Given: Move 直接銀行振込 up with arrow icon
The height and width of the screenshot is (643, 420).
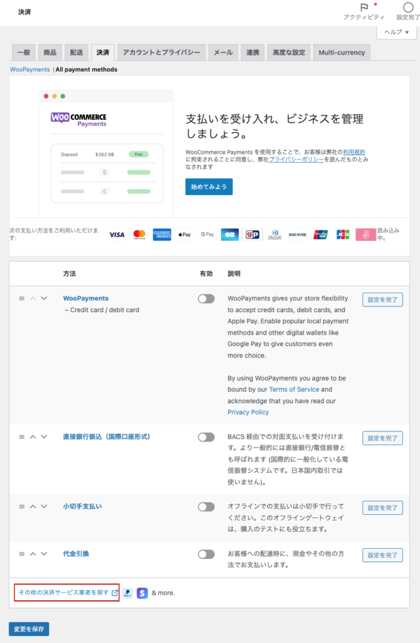Looking at the screenshot, I should pyautogui.click(x=33, y=436).
